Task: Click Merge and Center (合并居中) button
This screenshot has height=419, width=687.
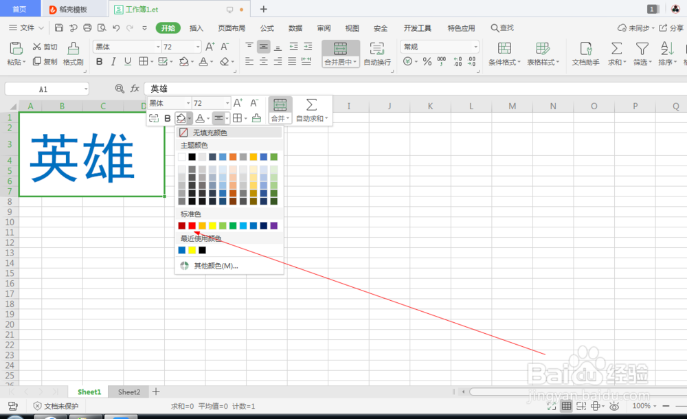Action: (x=341, y=54)
